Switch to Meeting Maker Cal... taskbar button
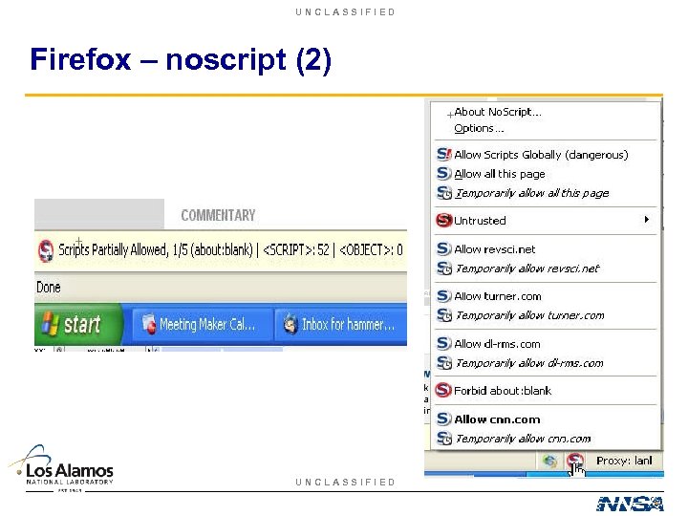This screenshot has width=688, height=516. tap(201, 325)
